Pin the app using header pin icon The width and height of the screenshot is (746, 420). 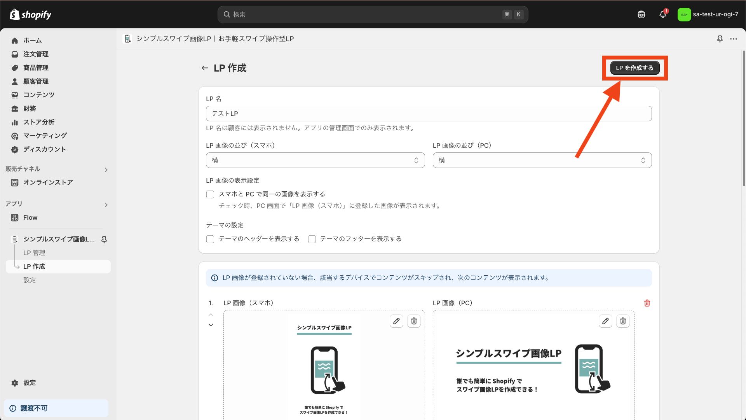(720, 39)
